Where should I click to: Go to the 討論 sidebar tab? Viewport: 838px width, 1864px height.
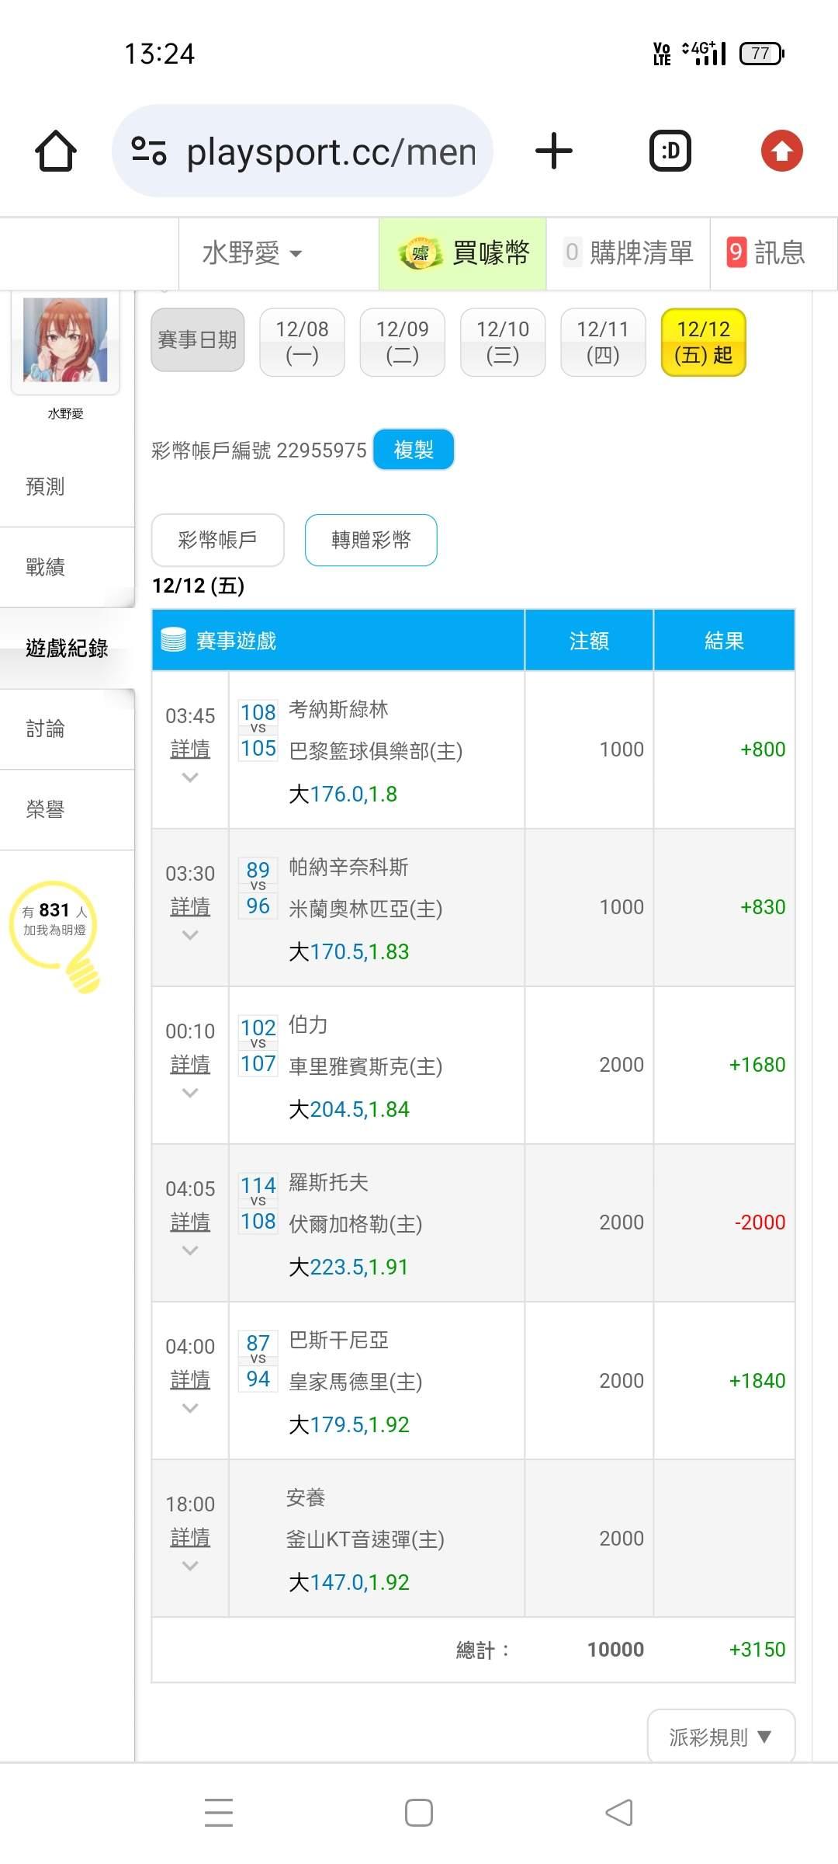(45, 729)
